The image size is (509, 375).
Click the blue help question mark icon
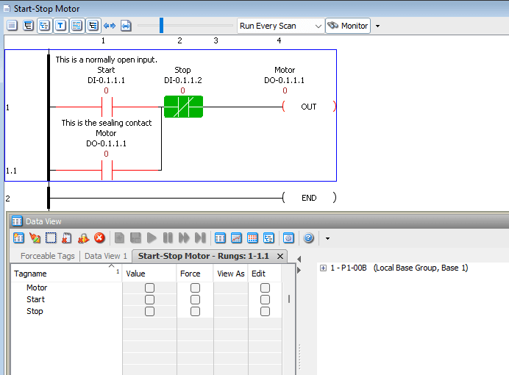pos(309,238)
